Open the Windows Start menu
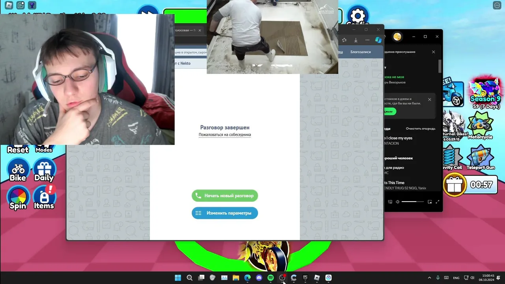Image resolution: width=505 pixels, height=284 pixels. point(178,278)
